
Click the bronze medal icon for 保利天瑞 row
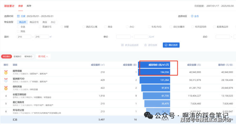(x=6, y=88)
